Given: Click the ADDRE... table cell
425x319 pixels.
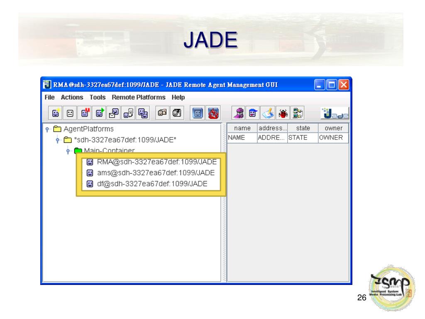Looking at the screenshot, I should coord(272,137).
